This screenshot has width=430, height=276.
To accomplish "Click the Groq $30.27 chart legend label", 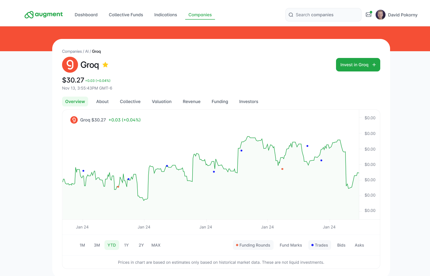I will [93, 120].
